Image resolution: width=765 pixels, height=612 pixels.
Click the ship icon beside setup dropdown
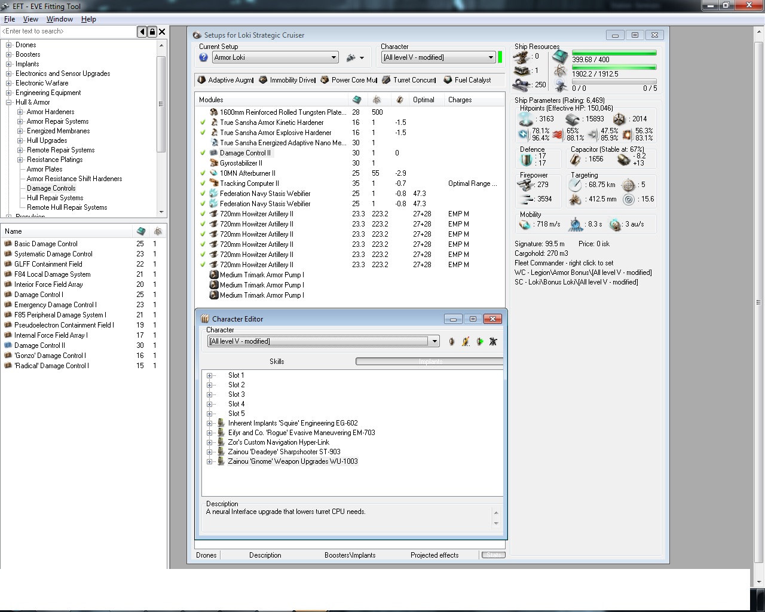tap(351, 57)
